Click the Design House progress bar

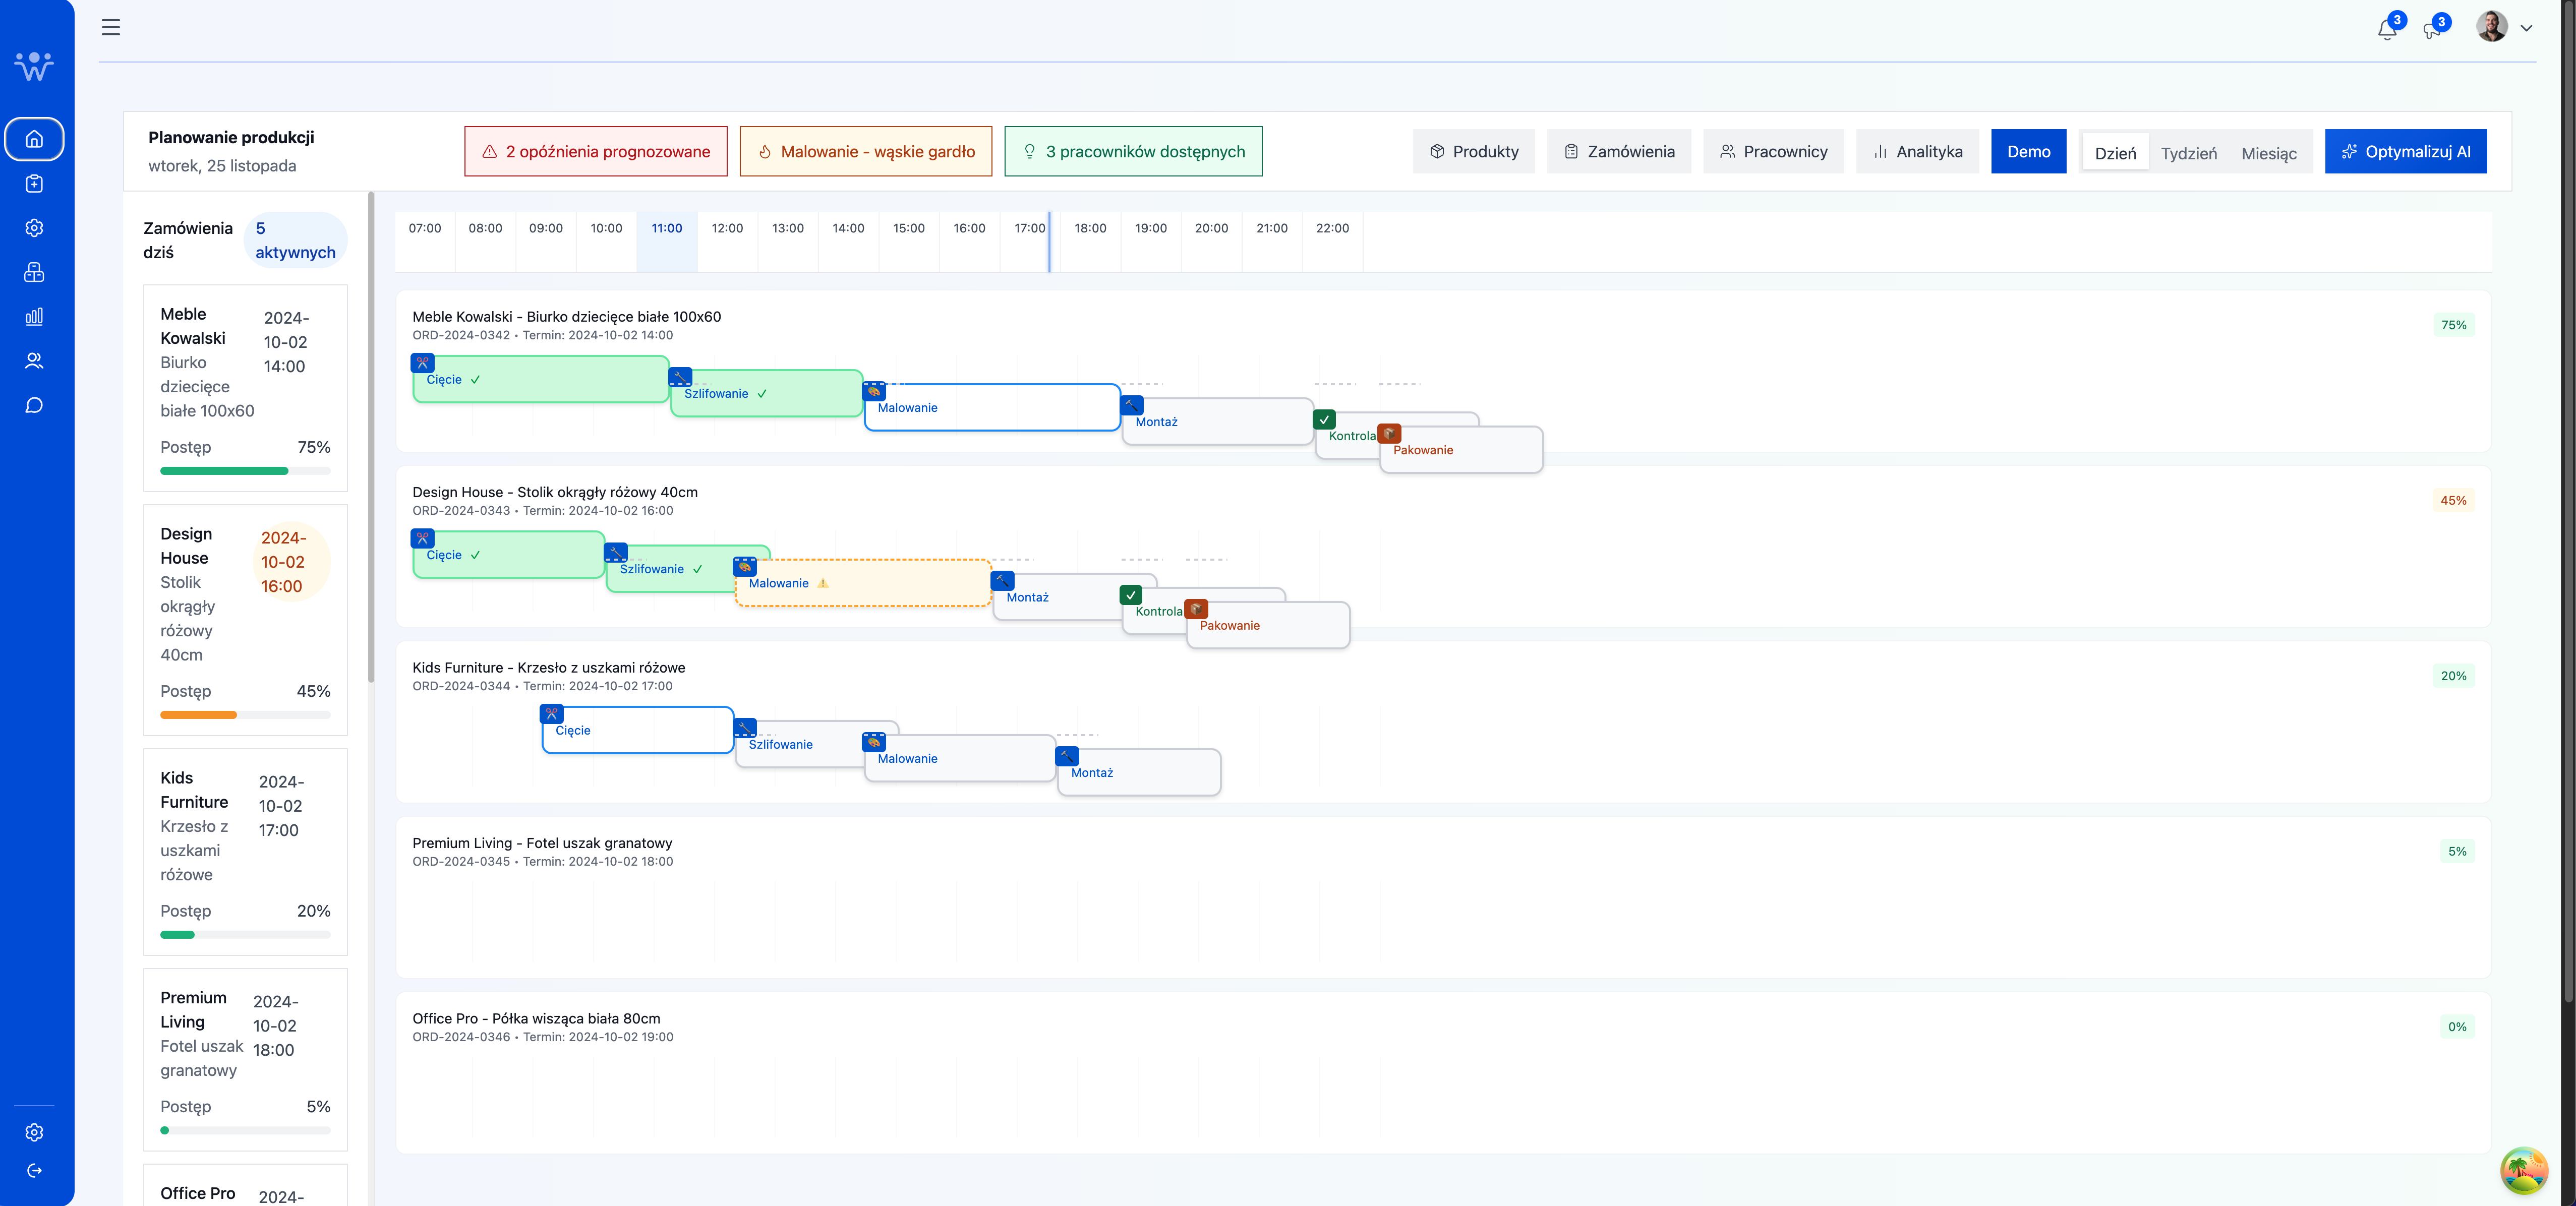tap(245, 715)
